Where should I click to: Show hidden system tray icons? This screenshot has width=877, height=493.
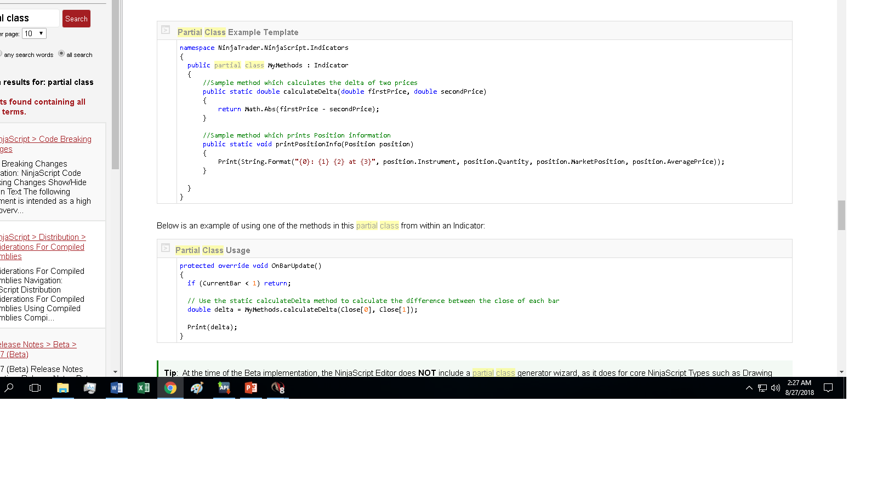pyautogui.click(x=749, y=388)
